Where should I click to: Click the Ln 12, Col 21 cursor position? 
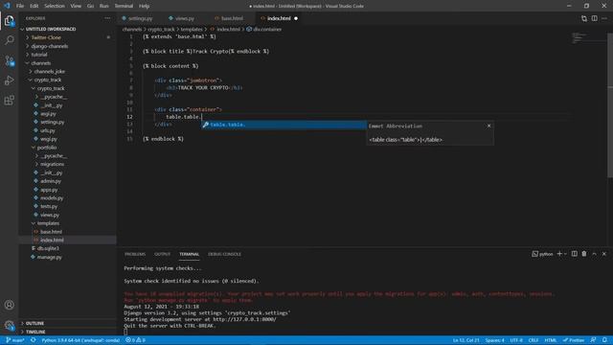tap(466, 340)
